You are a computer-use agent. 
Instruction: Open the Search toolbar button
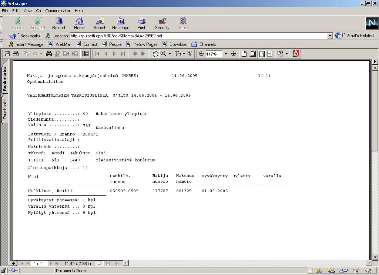100,23
